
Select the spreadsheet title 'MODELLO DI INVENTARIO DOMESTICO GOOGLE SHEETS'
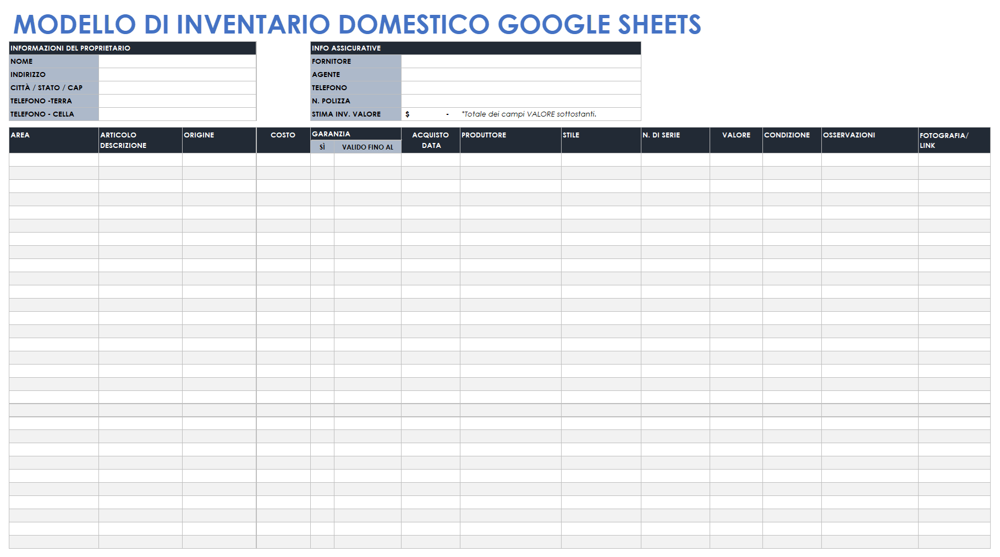[x=357, y=25]
